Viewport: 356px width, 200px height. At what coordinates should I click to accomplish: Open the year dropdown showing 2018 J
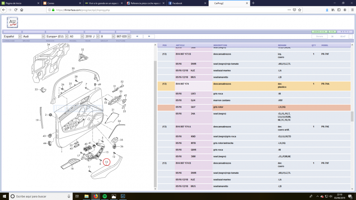[92, 37]
